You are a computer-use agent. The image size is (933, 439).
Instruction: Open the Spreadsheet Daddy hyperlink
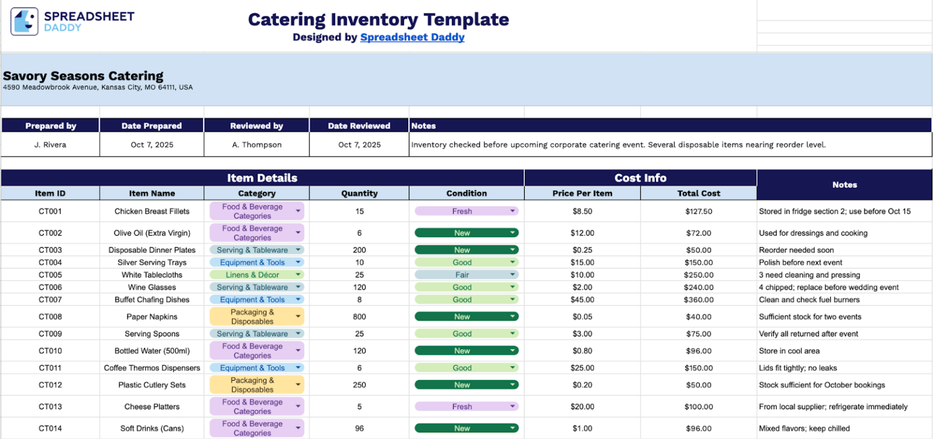pos(412,37)
